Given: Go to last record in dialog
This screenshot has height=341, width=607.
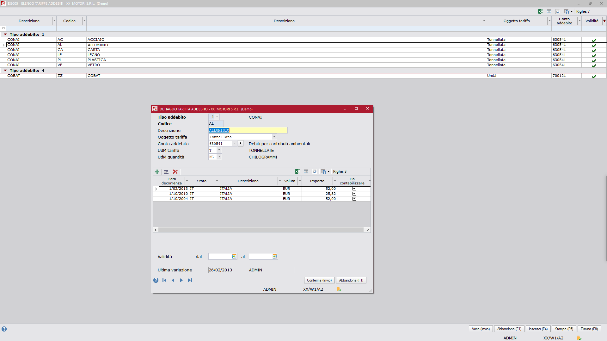Looking at the screenshot, I should (190, 280).
